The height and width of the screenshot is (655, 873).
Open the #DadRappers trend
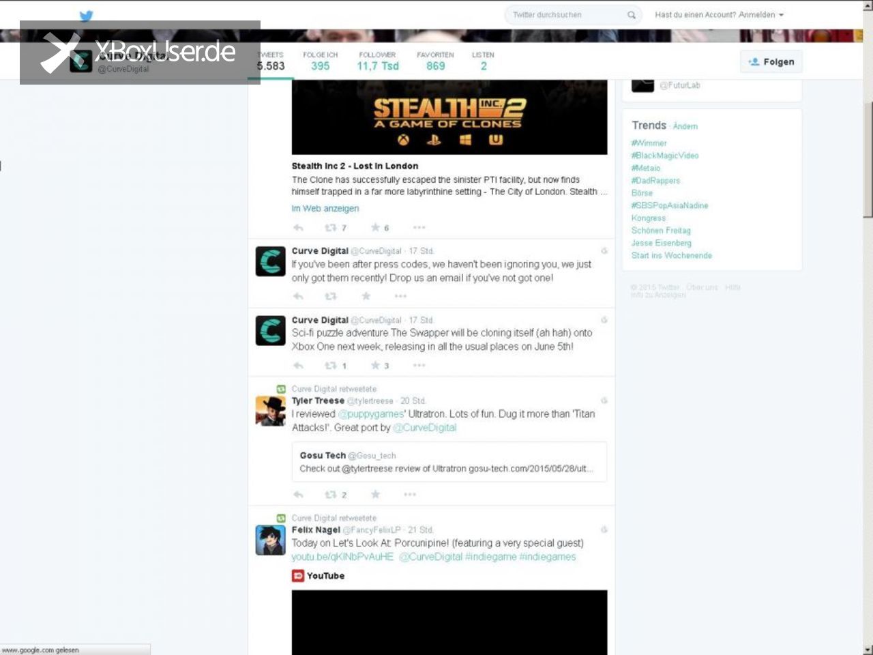655,181
